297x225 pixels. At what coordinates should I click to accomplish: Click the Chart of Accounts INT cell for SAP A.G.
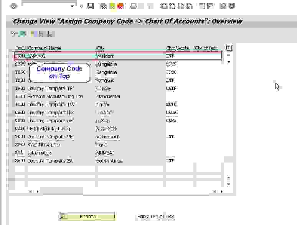point(170,56)
